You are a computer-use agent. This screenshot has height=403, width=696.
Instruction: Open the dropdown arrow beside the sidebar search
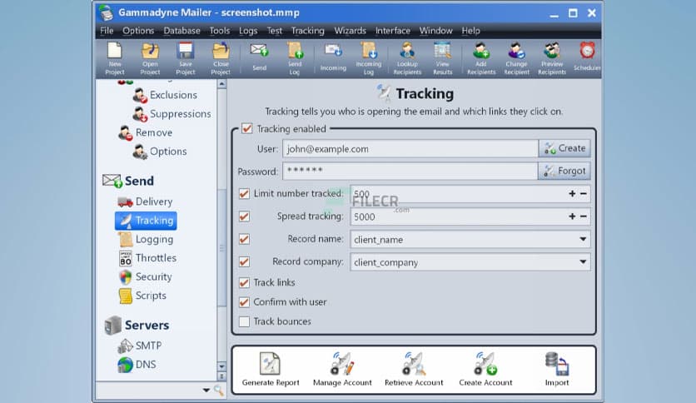click(x=206, y=390)
